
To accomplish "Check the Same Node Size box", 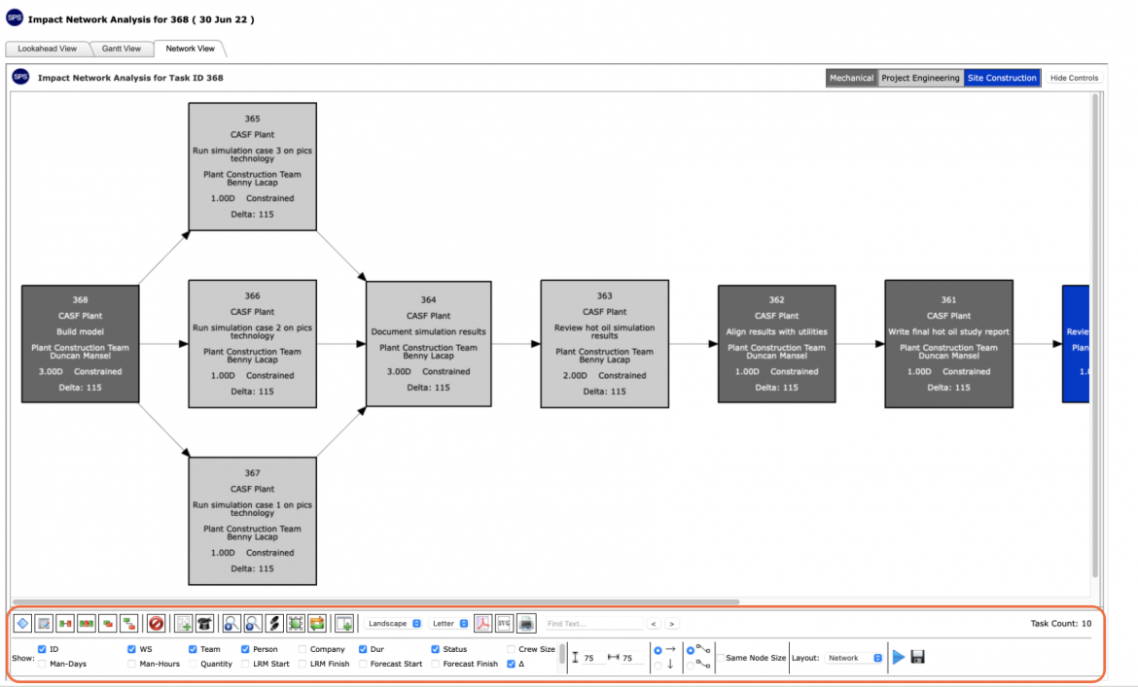I will (x=721, y=658).
